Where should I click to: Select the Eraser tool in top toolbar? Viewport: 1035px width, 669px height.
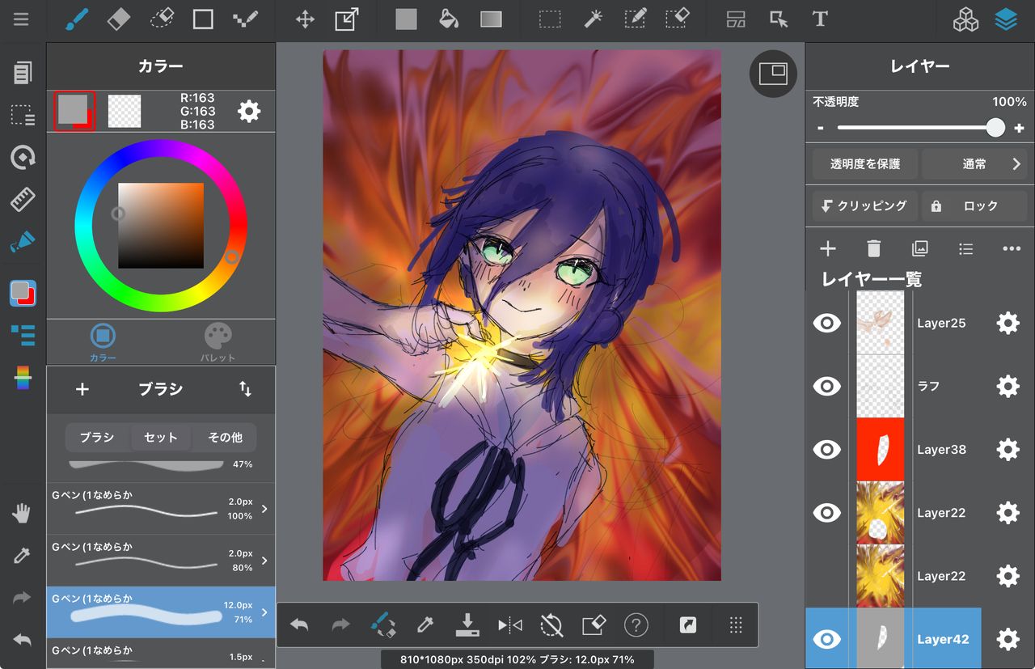[x=119, y=19]
